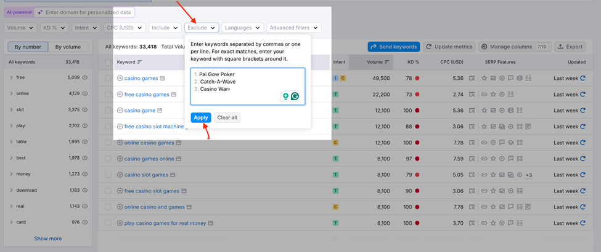Click refresh icon in casino games row
601x252 pixels.
pyautogui.click(x=583, y=79)
